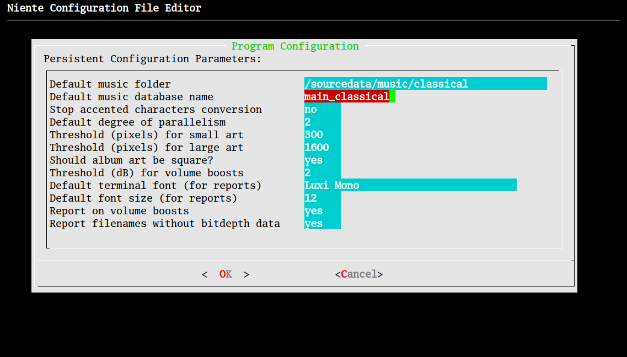Change the degree of parallelism value
627x357 pixels.
(x=322, y=122)
